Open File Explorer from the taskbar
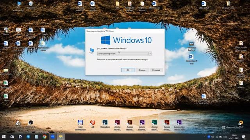Viewport: 250px width, 140px height. [x=61, y=136]
